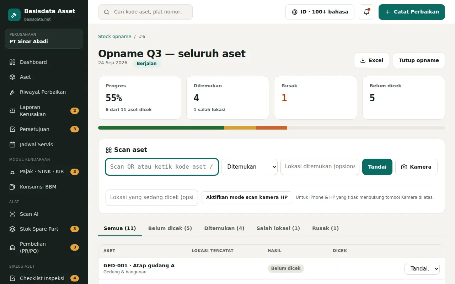Screen dimensions: 455x284
Task: Click the PT Sinar Abadi company card
Action: tap(44, 39)
